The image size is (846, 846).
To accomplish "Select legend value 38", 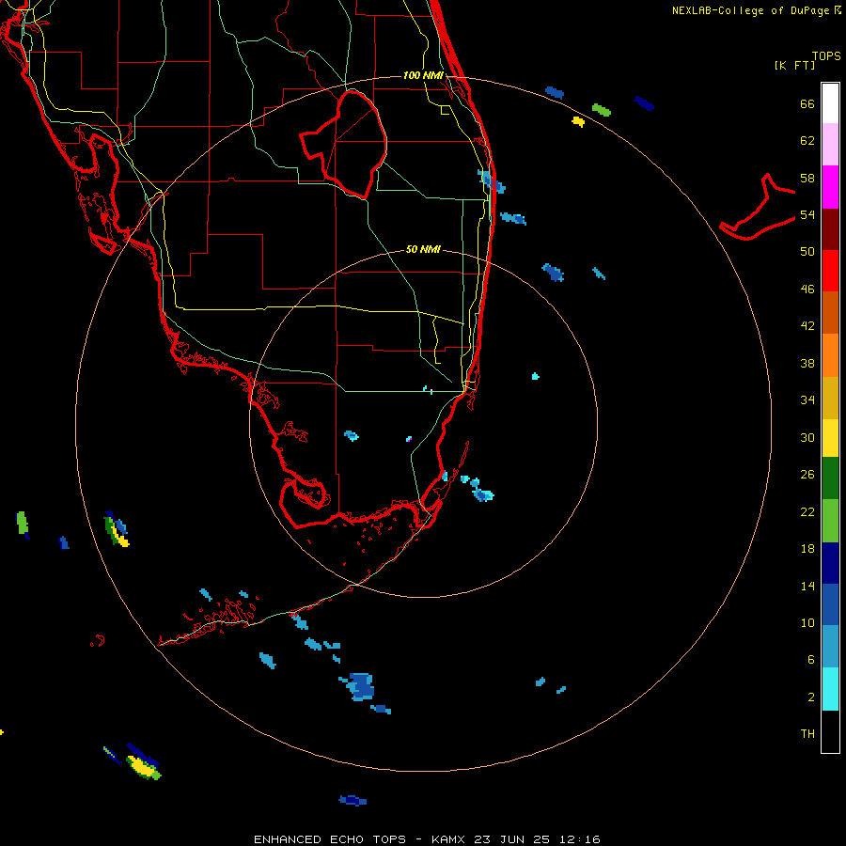I will [807, 363].
